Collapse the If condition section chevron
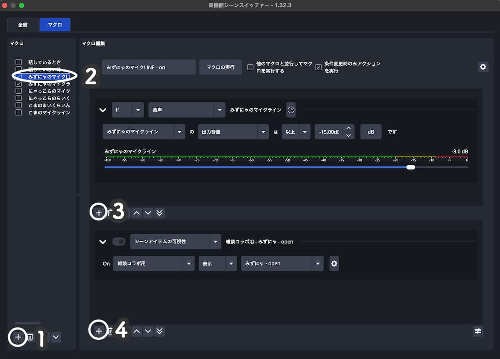The image size is (500, 359). coord(102,110)
